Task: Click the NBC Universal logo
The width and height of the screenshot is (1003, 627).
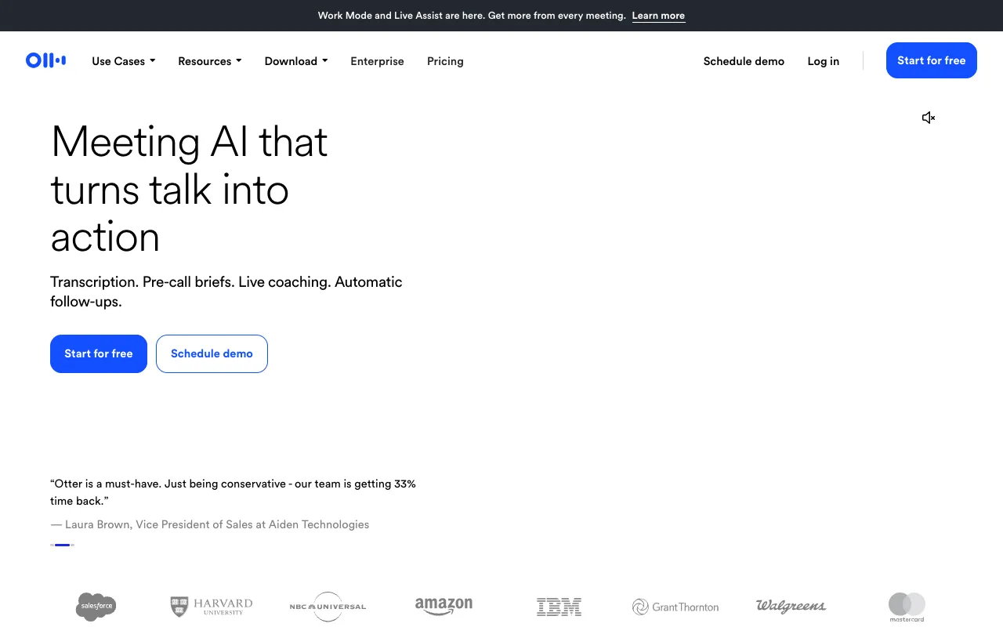Action: click(328, 607)
